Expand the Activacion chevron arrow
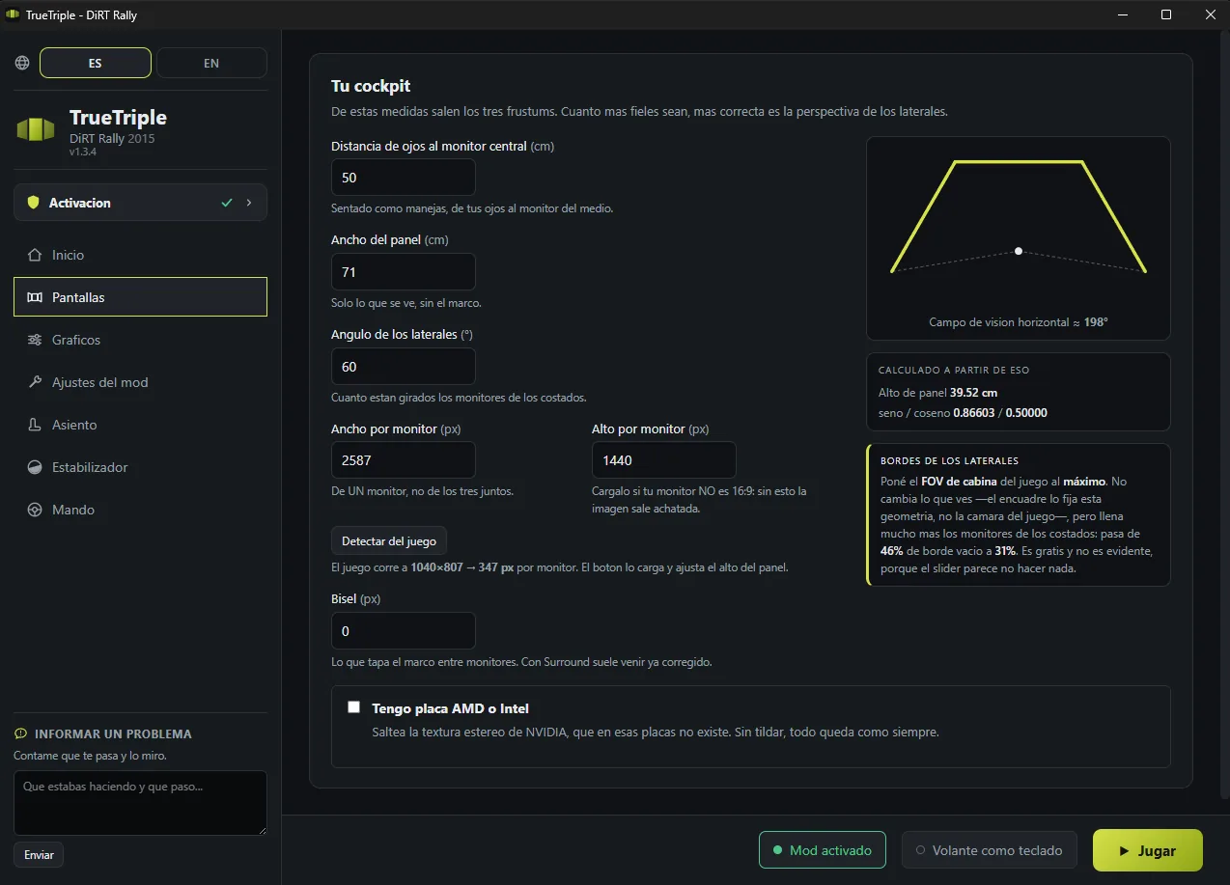 point(249,203)
